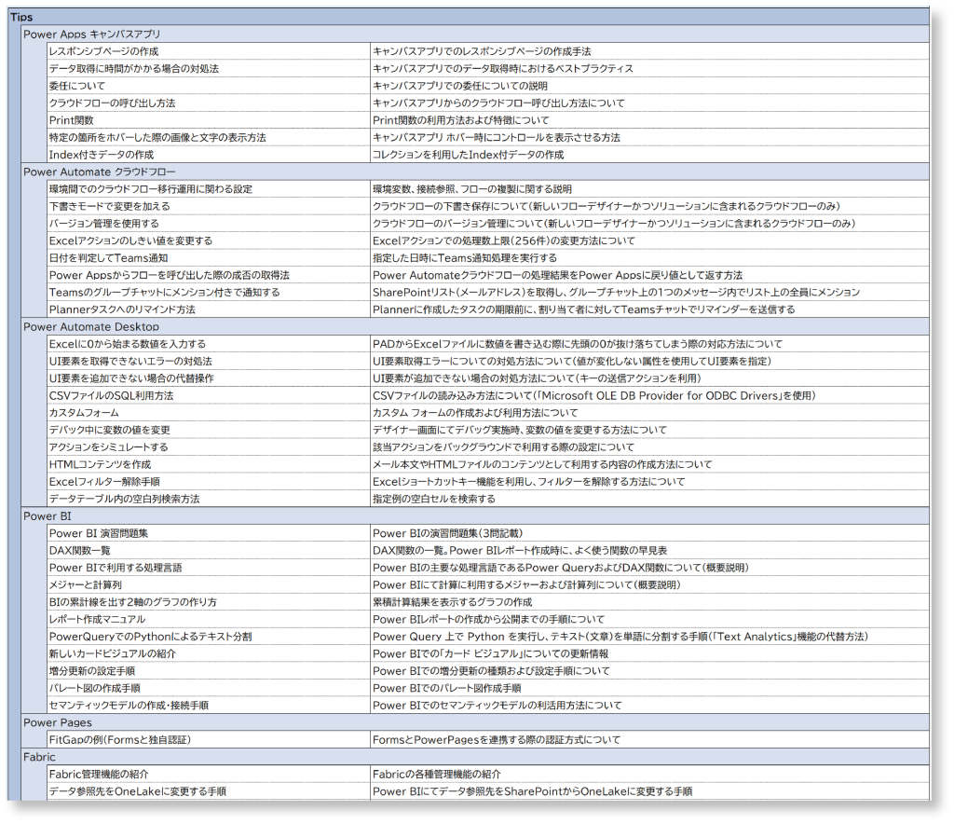The height and width of the screenshot is (824, 954).
Task: Open the DAX関数一覧 tip
Action: [x=79, y=550]
